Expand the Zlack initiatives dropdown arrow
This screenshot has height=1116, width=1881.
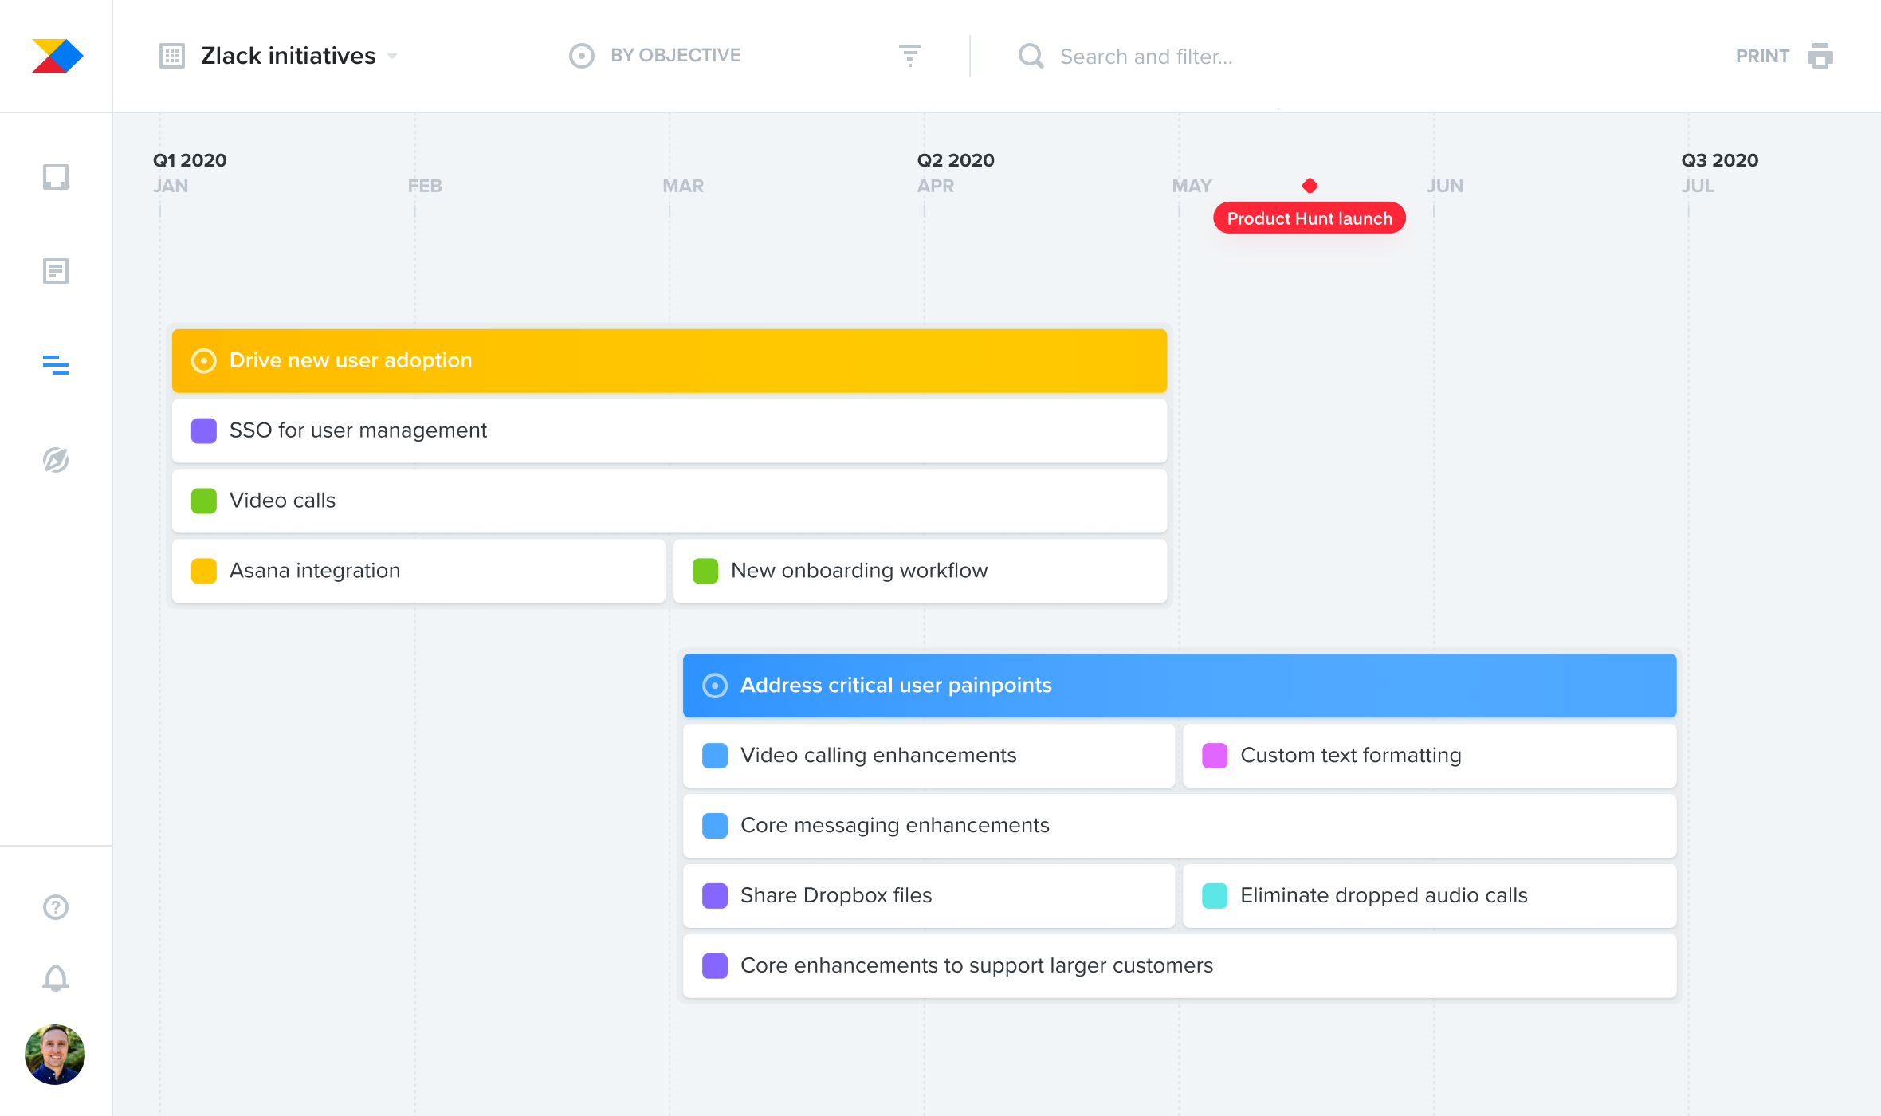(392, 56)
